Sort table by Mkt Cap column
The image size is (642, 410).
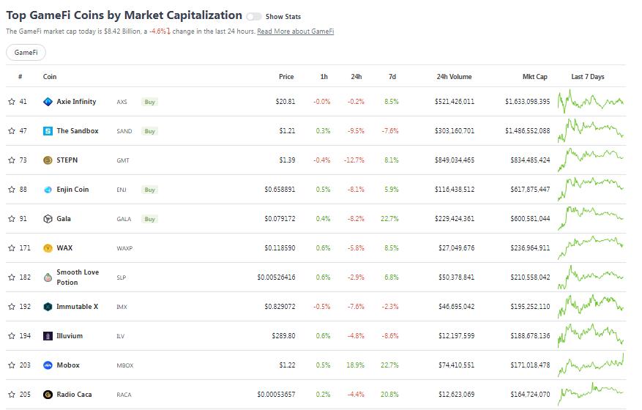click(x=534, y=77)
